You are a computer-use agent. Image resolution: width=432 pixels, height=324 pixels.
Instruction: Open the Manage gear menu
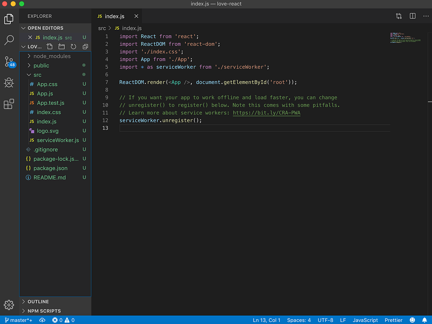(9, 305)
